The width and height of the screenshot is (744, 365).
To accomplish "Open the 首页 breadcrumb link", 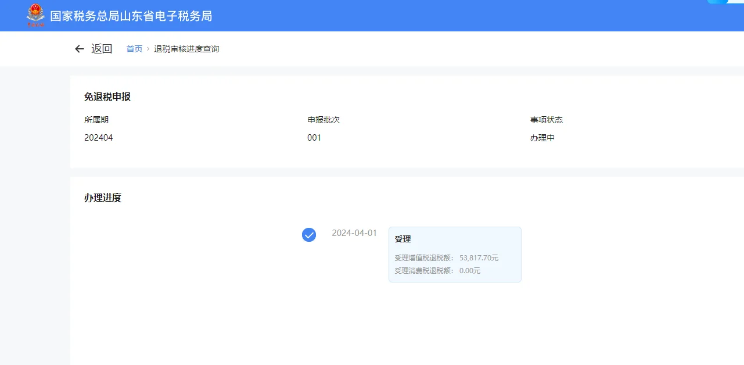I will pyautogui.click(x=134, y=49).
